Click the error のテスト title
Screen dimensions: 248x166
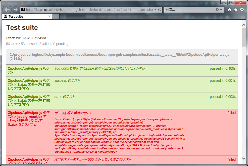(x=65, y=97)
